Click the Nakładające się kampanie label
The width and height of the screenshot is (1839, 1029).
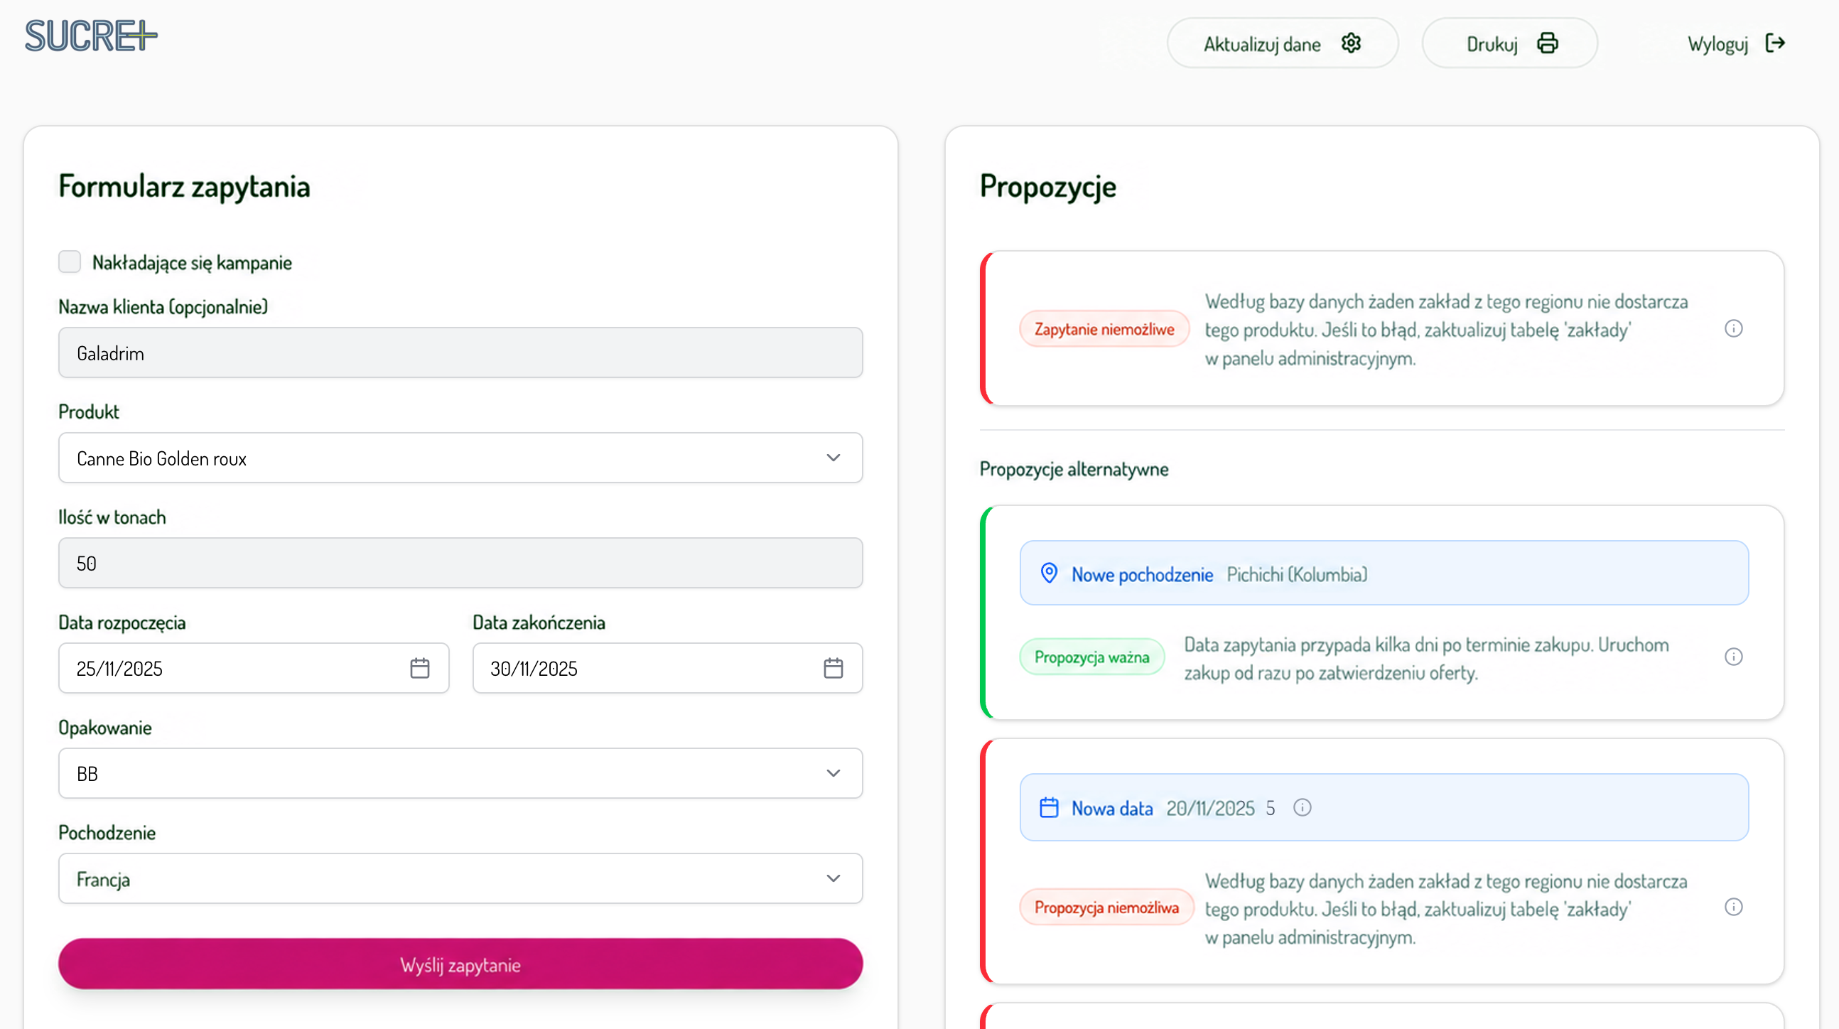[192, 263]
